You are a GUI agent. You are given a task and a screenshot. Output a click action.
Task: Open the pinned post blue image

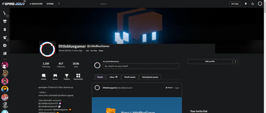pos(137,105)
